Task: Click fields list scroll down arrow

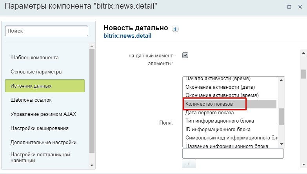Action: (282, 144)
